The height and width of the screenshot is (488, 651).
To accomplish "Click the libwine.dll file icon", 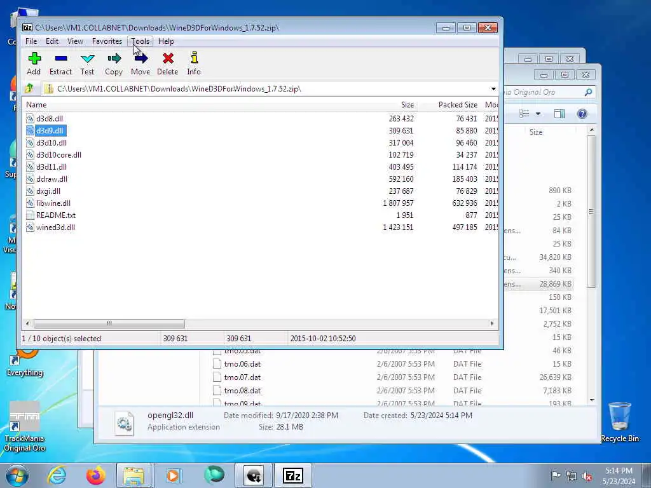I will tap(30, 203).
